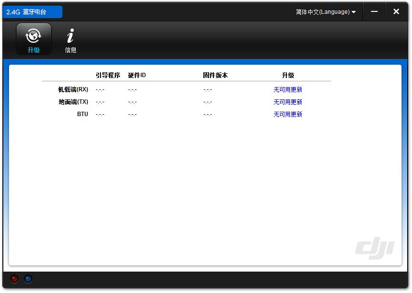Expand the 简体中文(Language) dropdown
The height and width of the screenshot is (293, 412).
point(326,12)
